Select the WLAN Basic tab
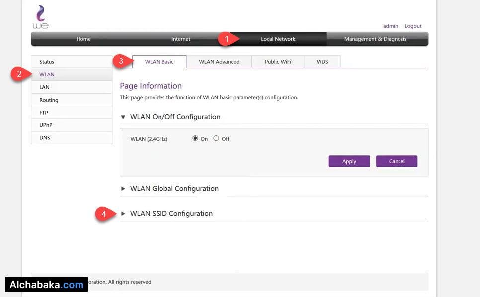The width and height of the screenshot is (480, 297). point(159,62)
